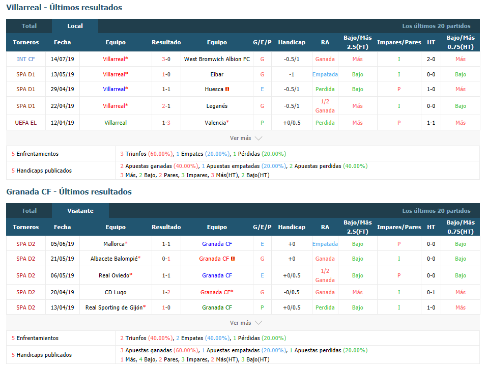Open Leganés team link
The width and height of the screenshot is (487, 365).
217,106
